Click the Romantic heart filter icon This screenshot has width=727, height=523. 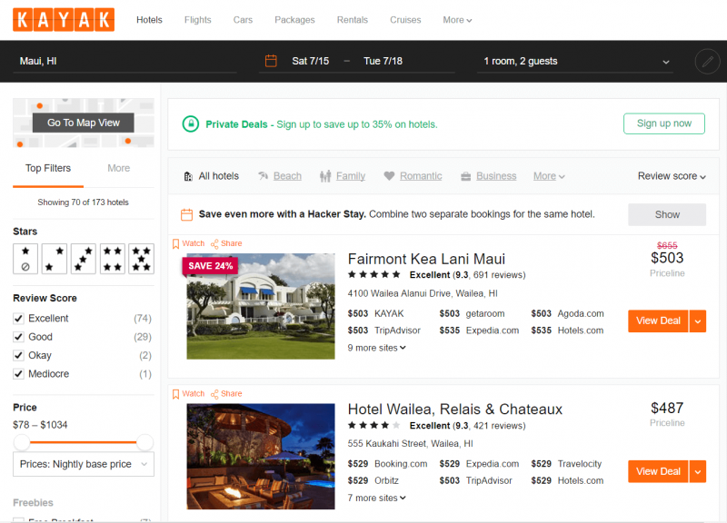(x=391, y=175)
